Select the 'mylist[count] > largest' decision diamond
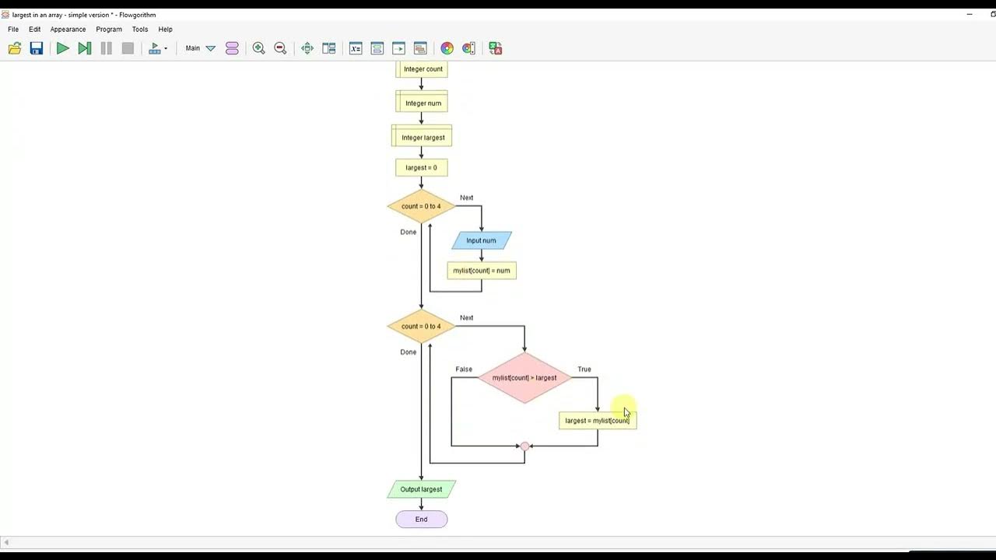 tap(524, 378)
